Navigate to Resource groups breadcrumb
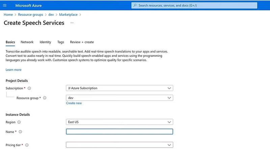This screenshot has width=270, height=156. (30, 15)
